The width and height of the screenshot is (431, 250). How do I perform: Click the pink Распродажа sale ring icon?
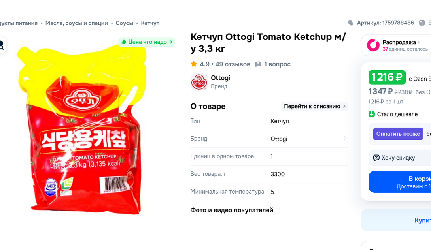point(373,45)
